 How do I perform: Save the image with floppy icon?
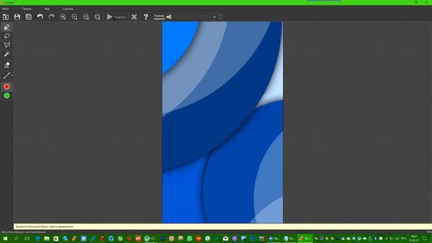17,17
